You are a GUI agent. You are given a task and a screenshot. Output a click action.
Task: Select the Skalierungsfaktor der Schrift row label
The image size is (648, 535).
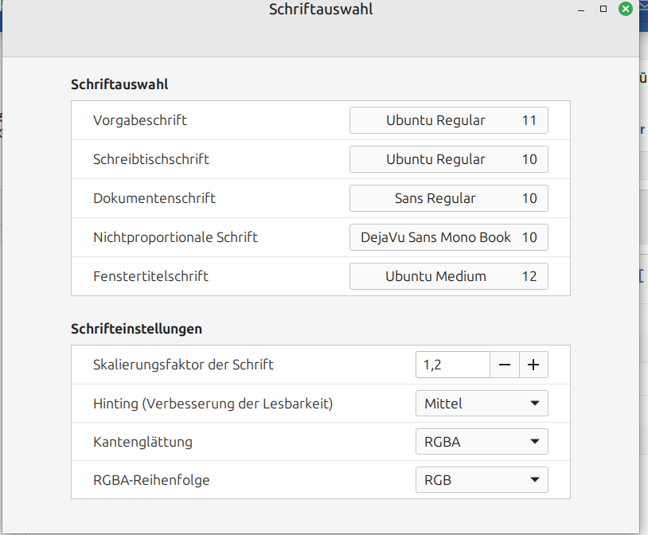[183, 365]
